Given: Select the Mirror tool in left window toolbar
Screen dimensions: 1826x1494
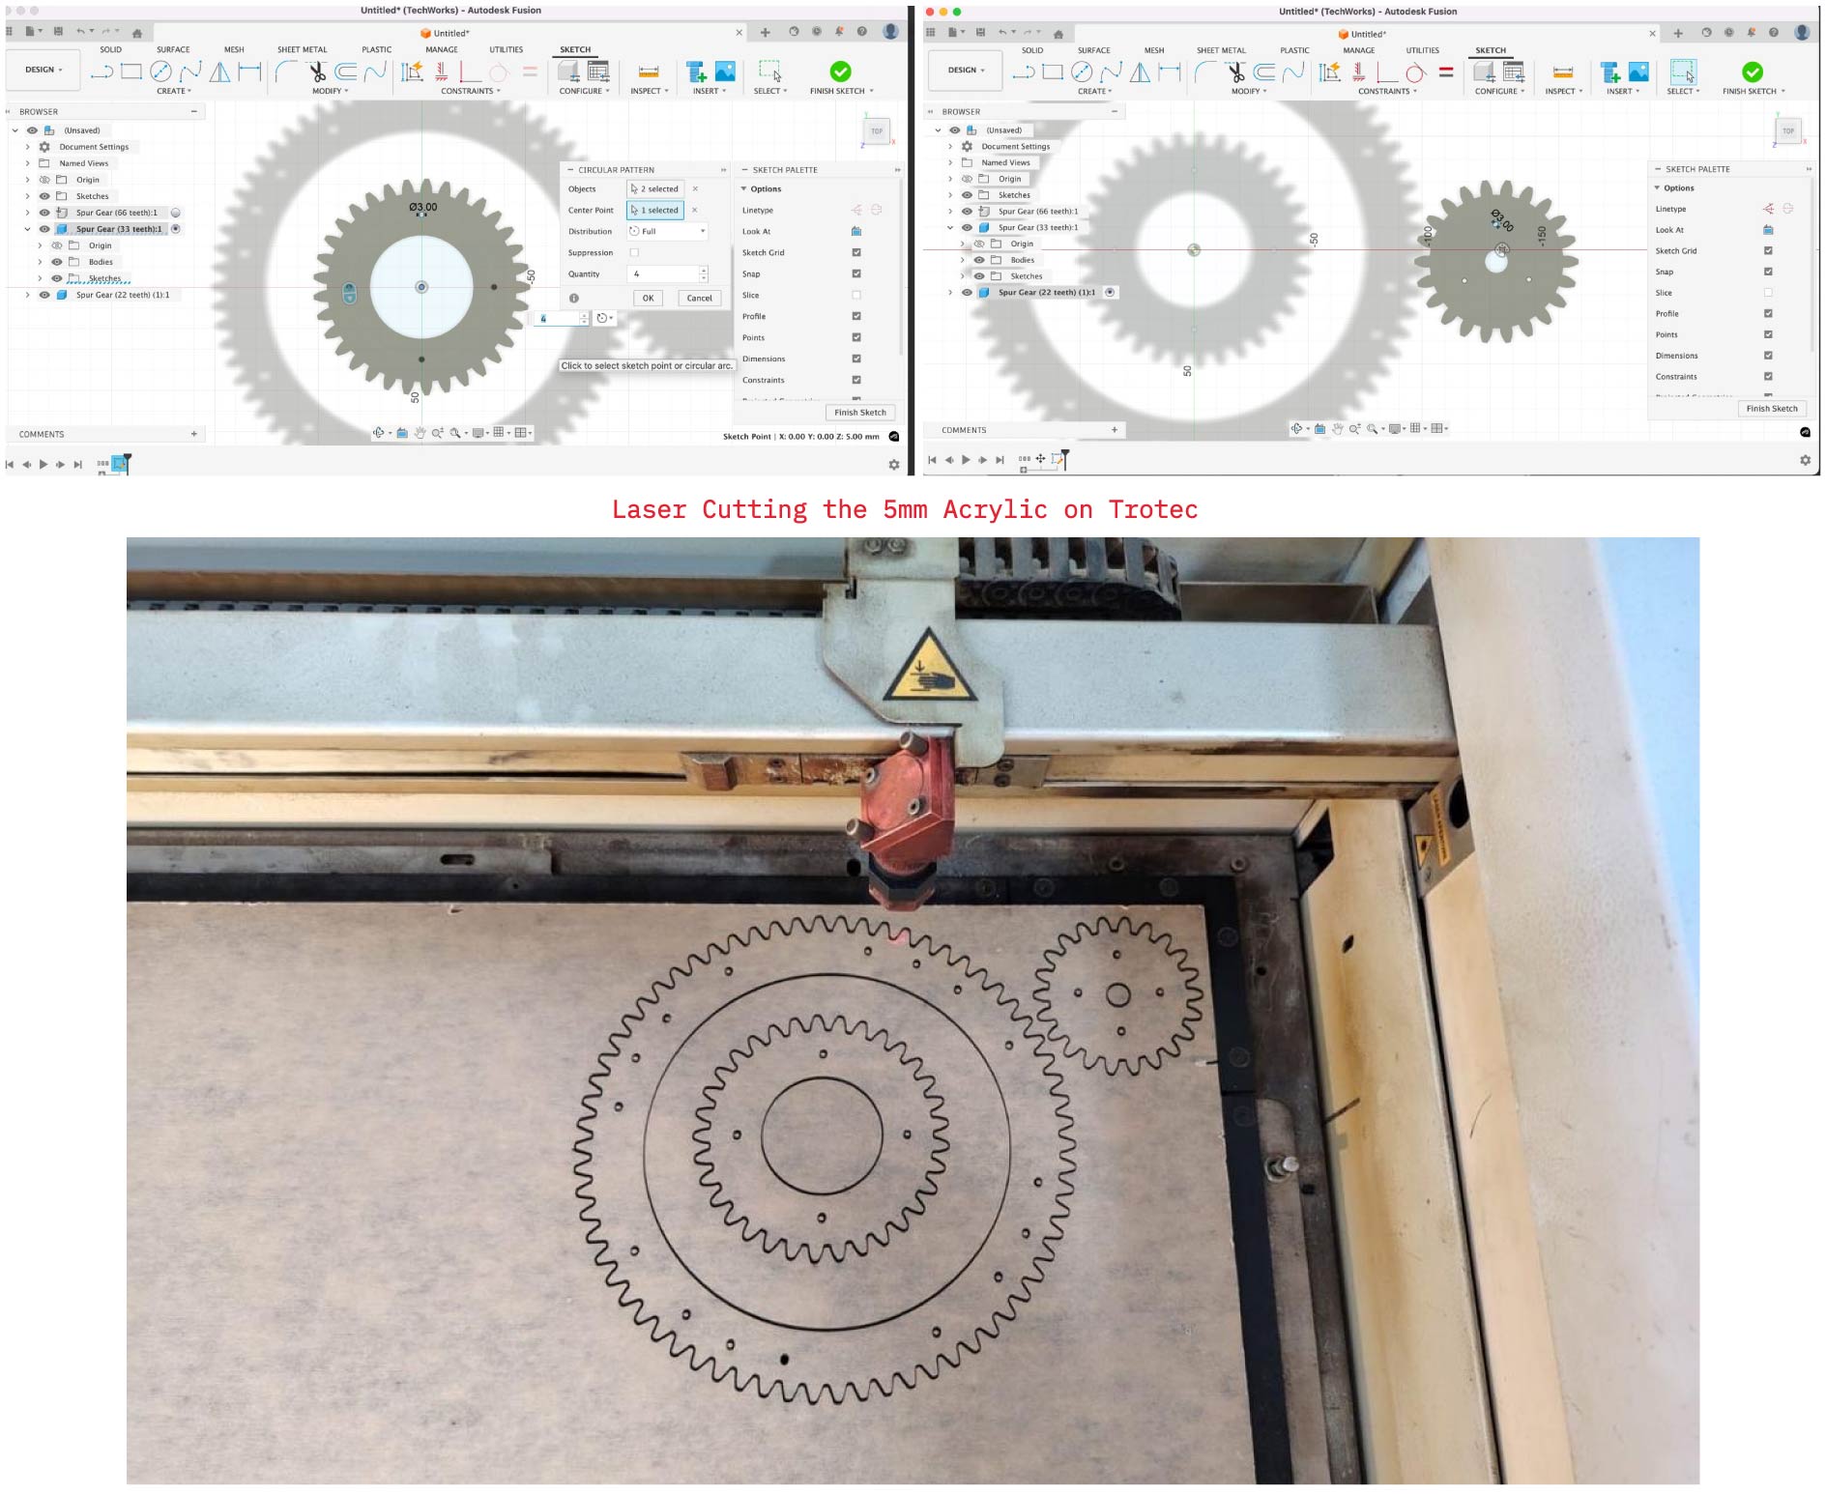Looking at the screenshot, I should [x=220, y=72].
